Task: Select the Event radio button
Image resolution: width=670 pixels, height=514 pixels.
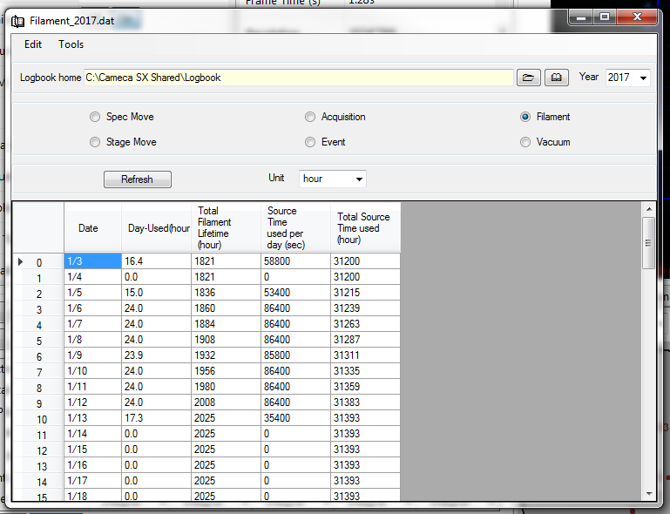Action: coord(310,142)
